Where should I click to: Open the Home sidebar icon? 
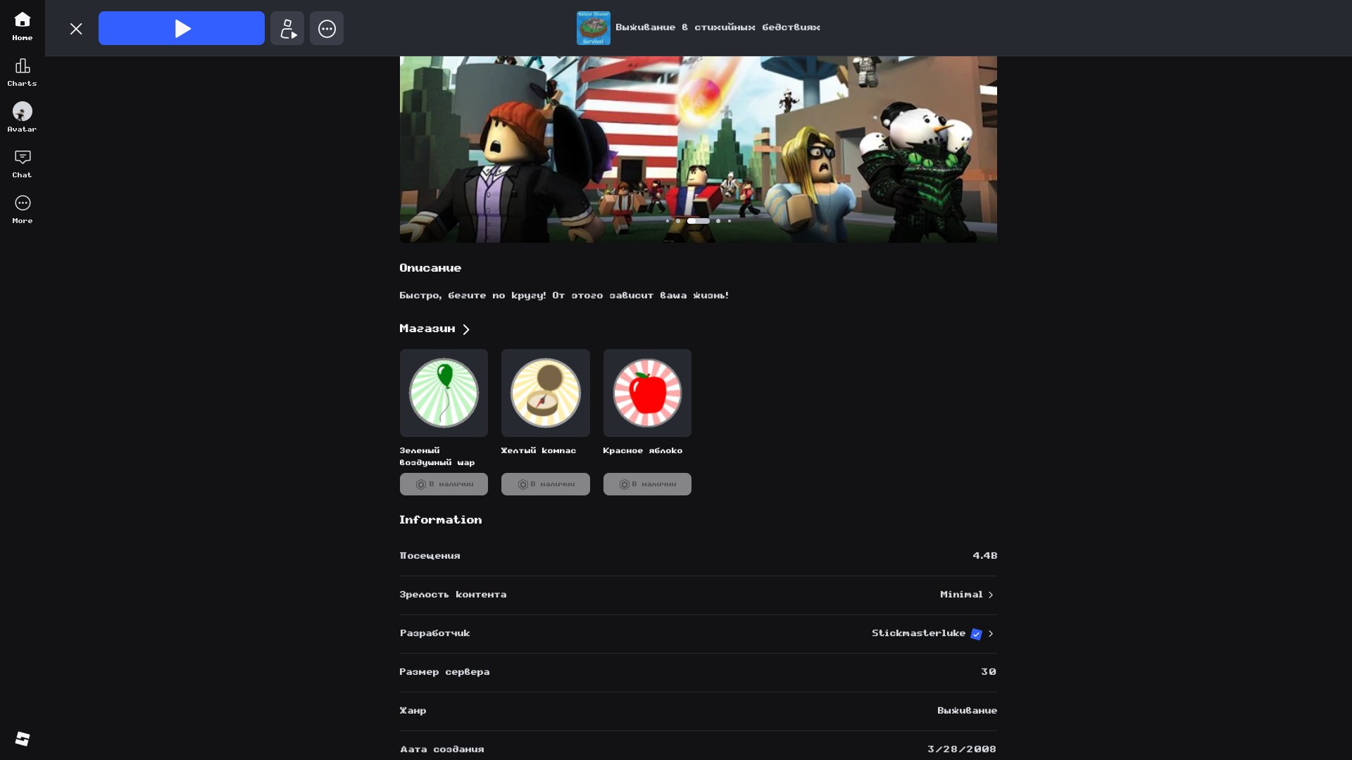tap(23, 27)
